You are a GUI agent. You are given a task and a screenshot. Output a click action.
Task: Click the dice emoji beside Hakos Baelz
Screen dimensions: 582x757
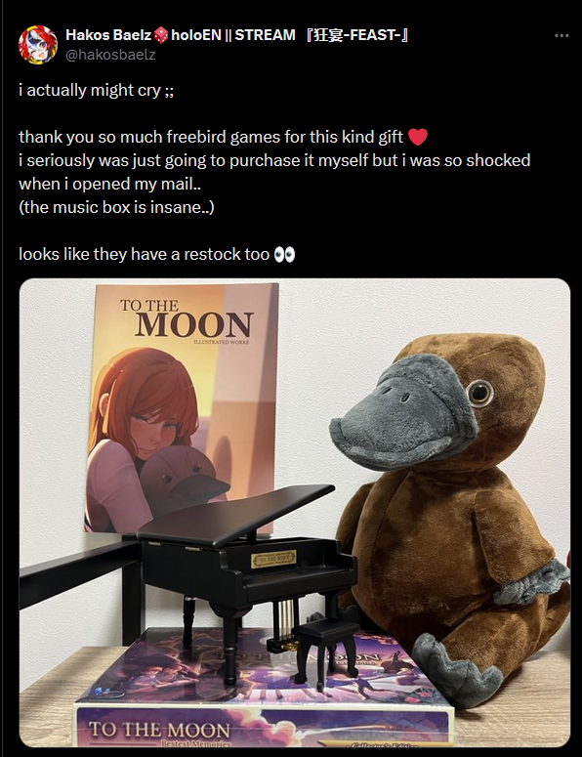click(x=161, y=35)
